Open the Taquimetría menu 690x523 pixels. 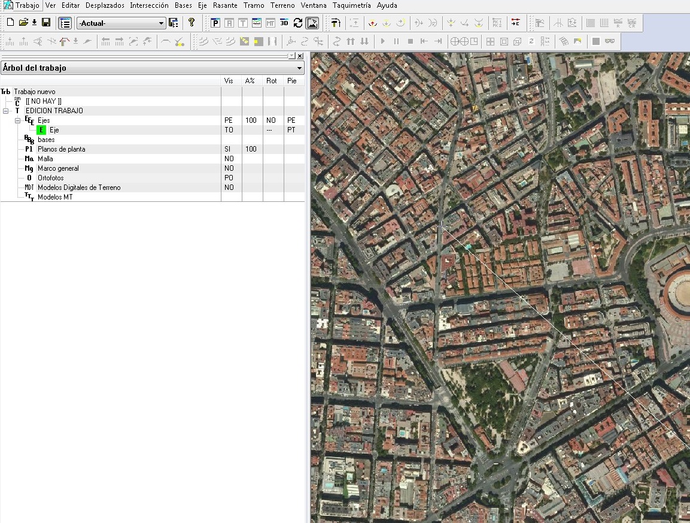(352, 5)
